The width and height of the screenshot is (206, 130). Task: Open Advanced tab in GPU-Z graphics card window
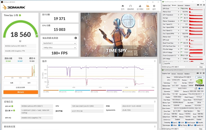pyautogui.click(x=180, y=74)
